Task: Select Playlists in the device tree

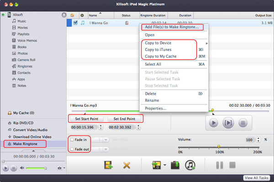Action: (21, 34)
